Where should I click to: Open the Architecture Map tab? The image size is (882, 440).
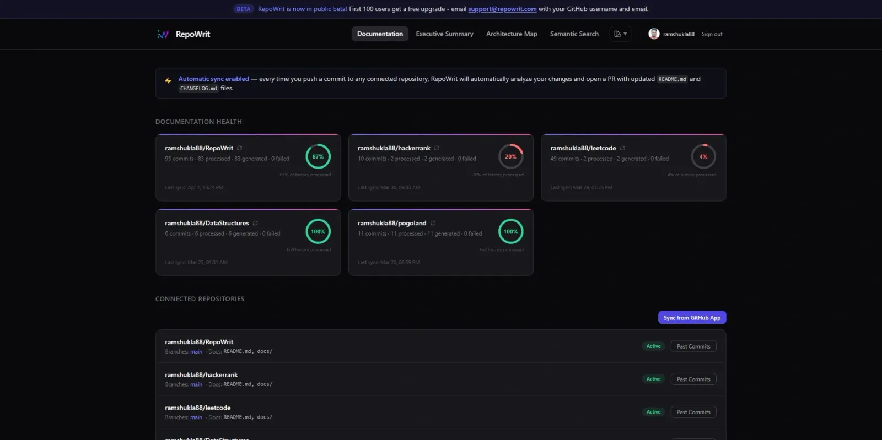point(512,34)
